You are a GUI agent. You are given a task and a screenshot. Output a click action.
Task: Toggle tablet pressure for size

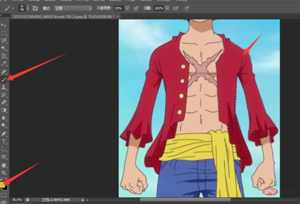point(186,8)
